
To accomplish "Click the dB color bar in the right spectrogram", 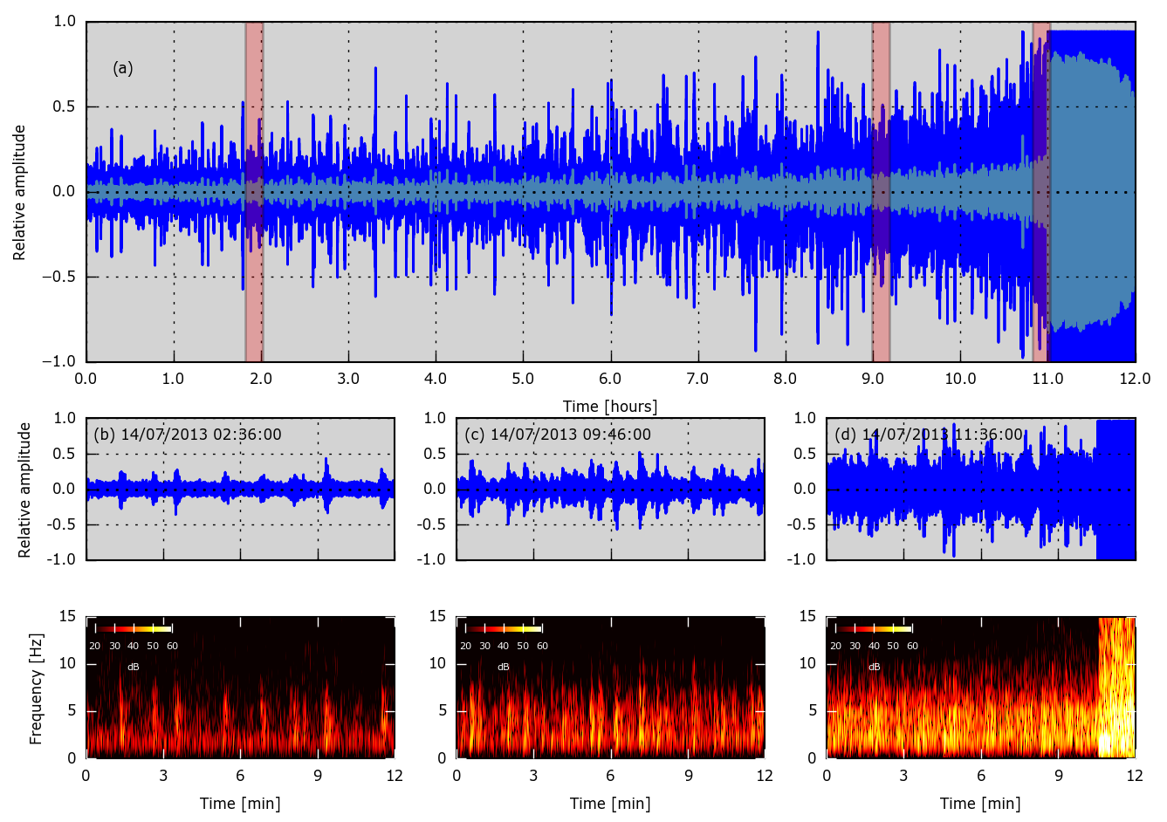I will (x=874, y=628).
